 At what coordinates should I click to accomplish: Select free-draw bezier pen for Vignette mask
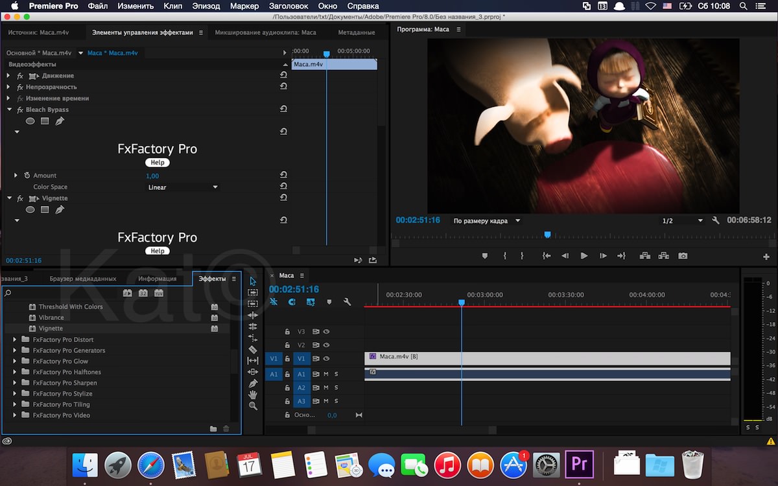[60, 210]
